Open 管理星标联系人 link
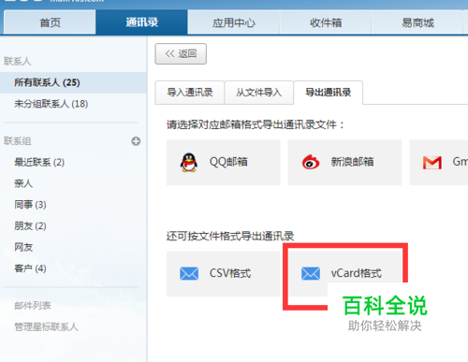468x362 pixels. [x=46, y=326]
